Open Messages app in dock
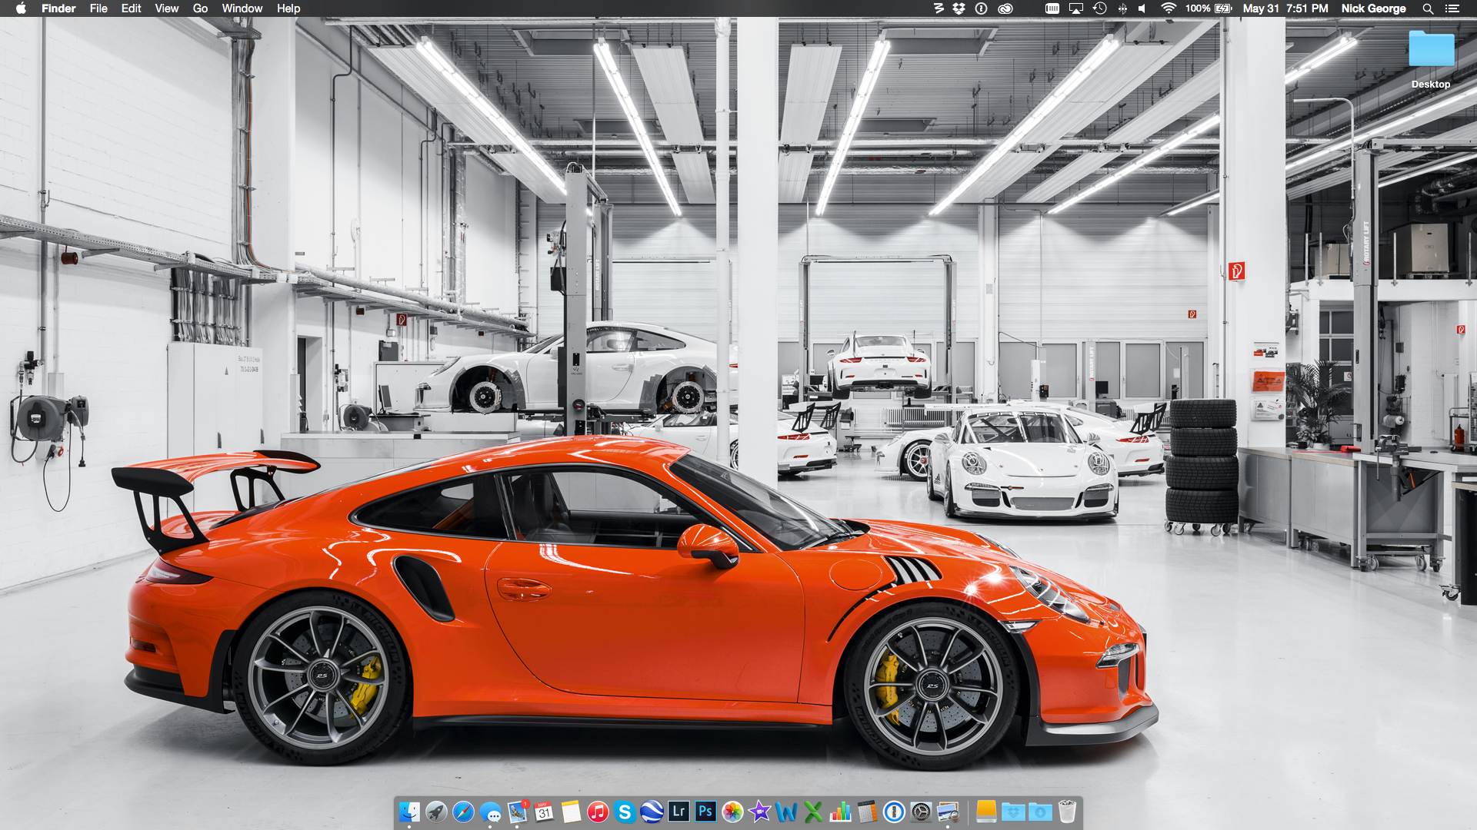Screen dimensions: 1477x830 coord(490,812)
